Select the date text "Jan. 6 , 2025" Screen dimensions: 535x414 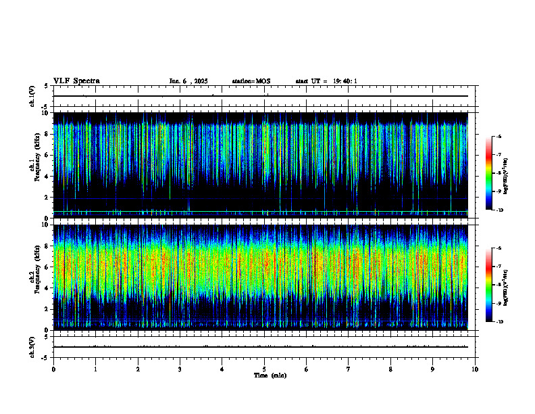(188, 81)
